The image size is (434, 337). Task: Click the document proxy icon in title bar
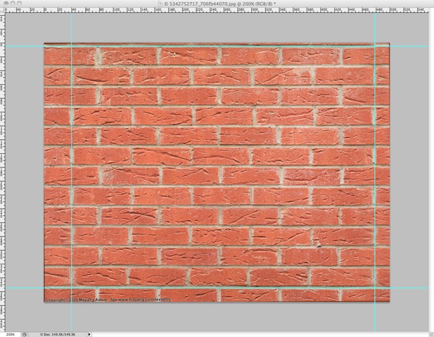160,3
